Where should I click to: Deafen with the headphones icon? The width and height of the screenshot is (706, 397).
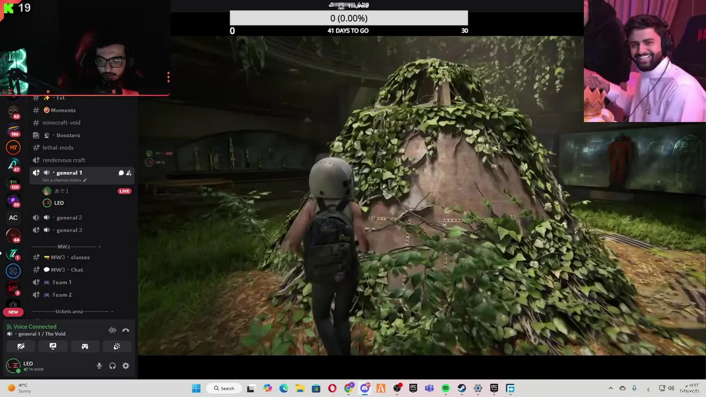click(113, 366)
